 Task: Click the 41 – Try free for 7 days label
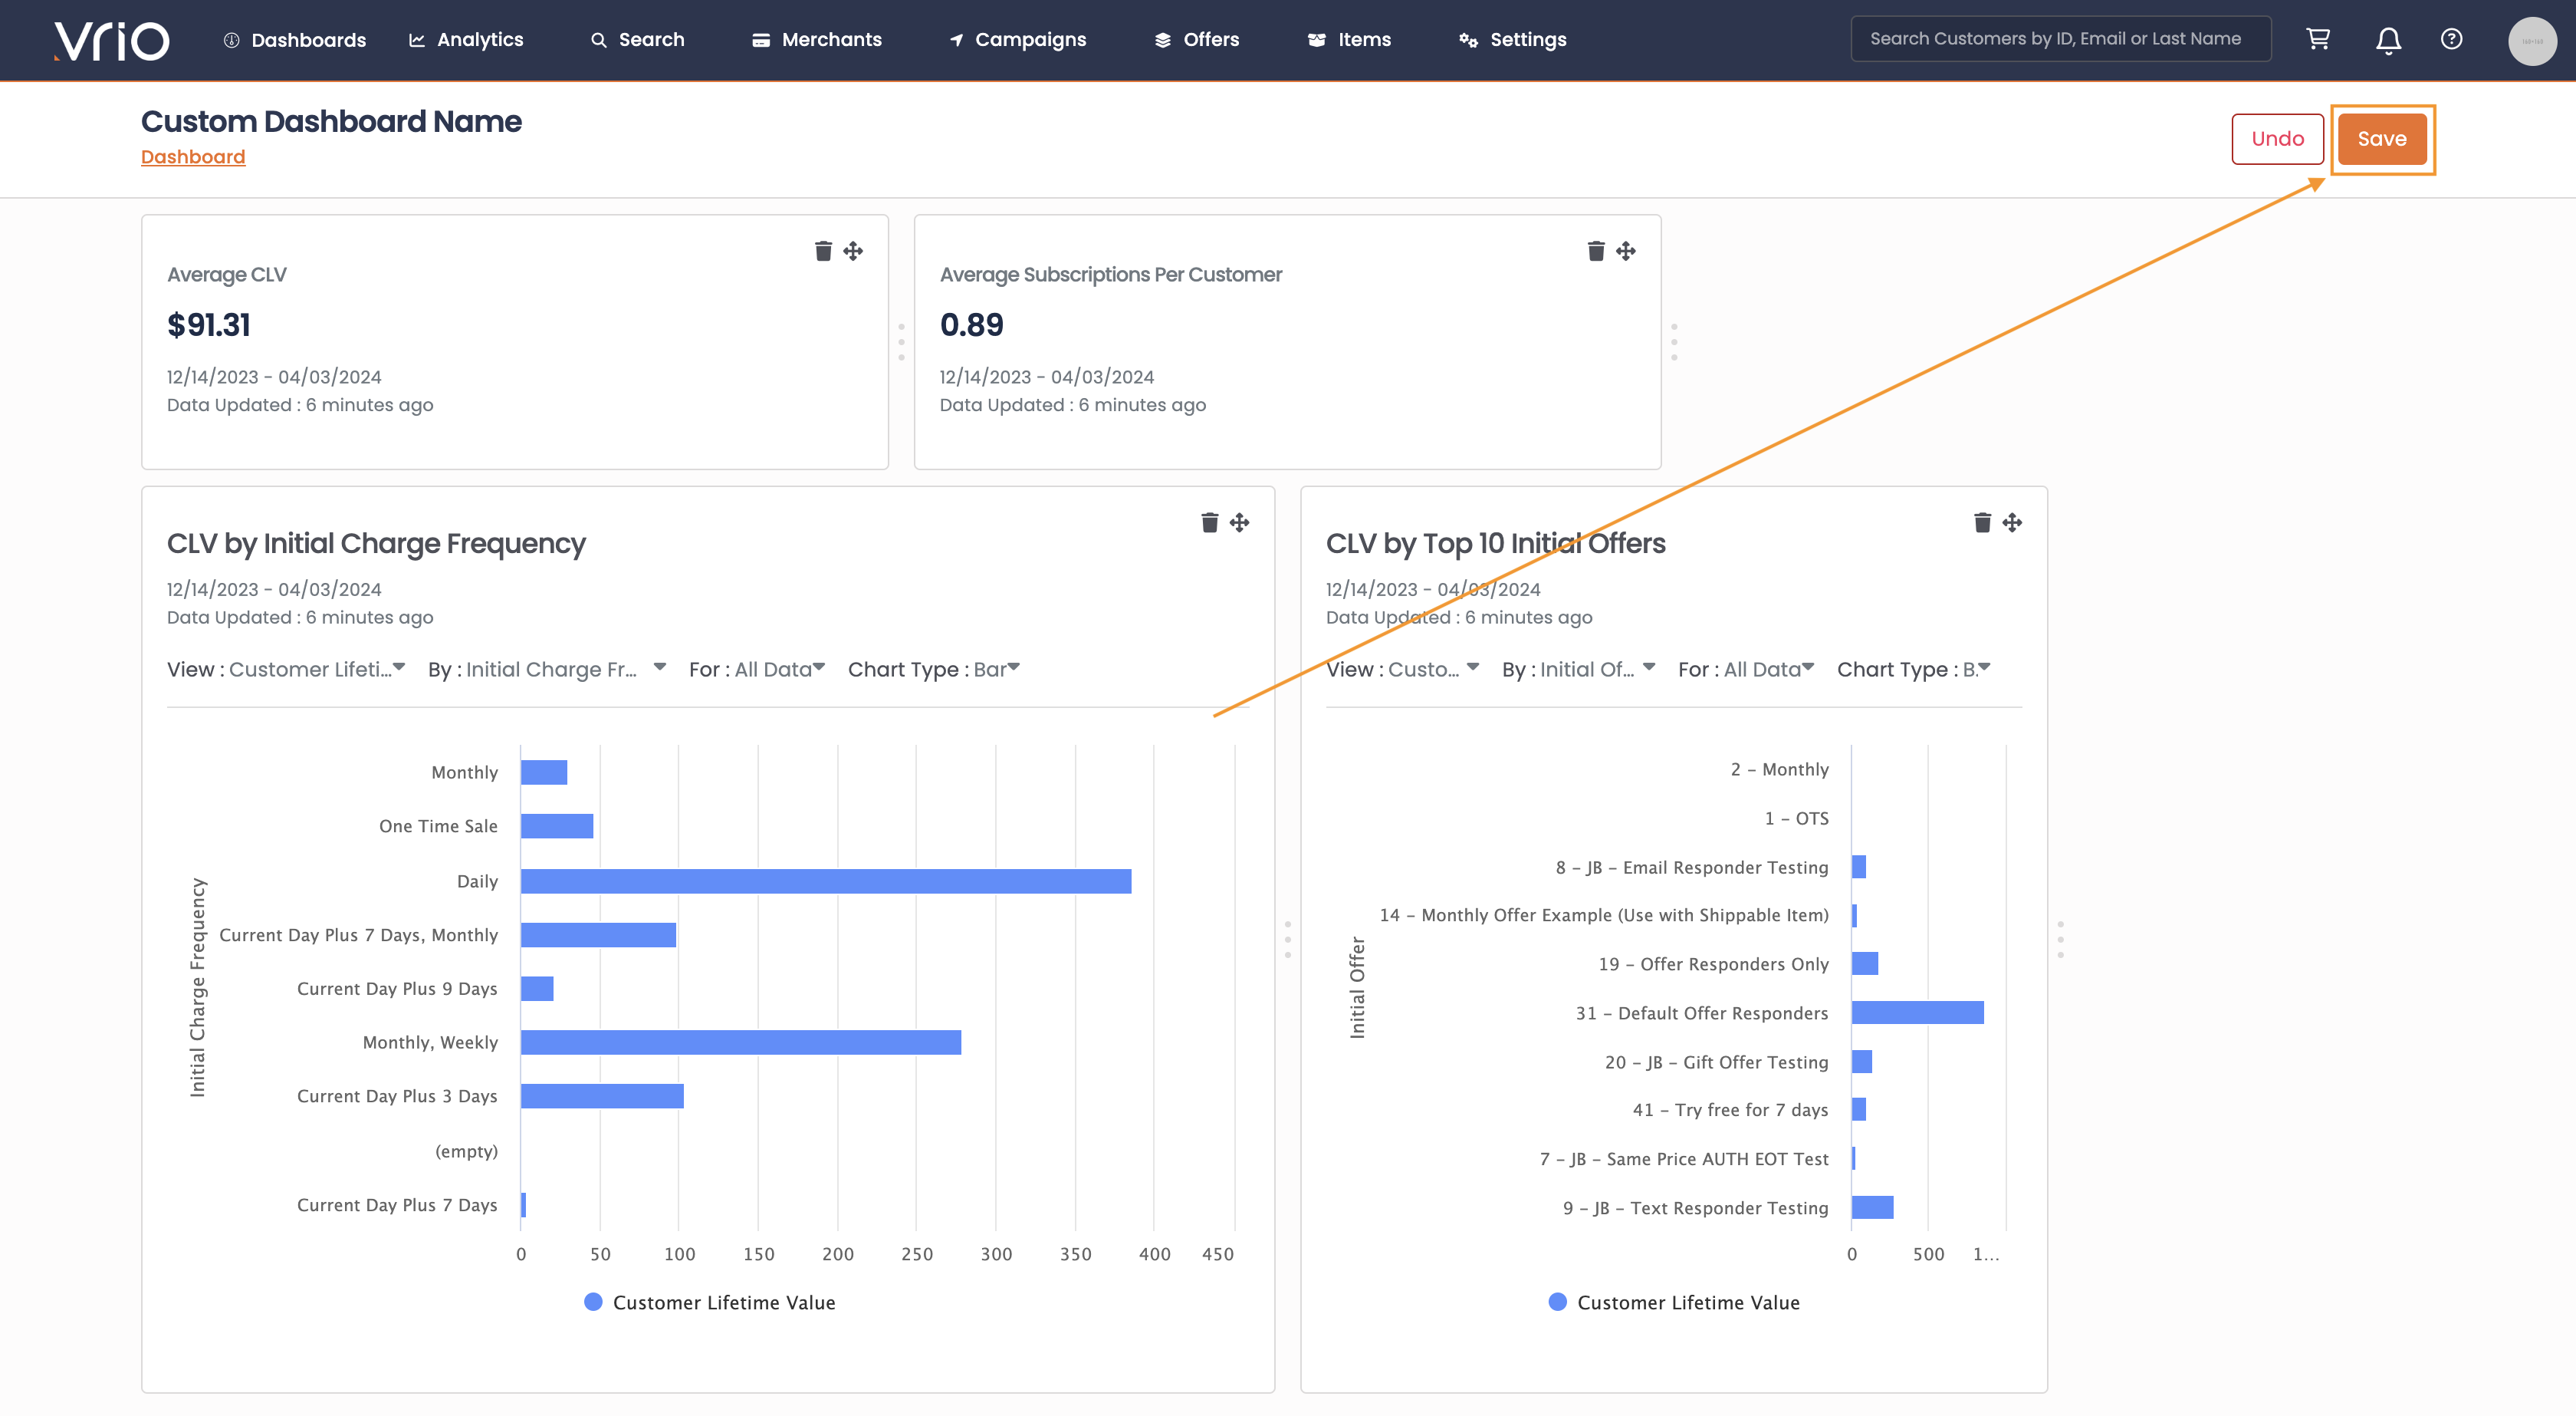[1730, 1110]
